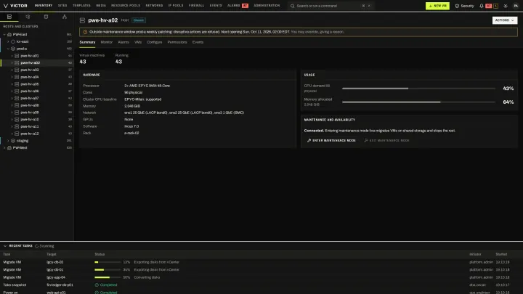Click the PW-East datacenter icon
Image resolution: width=523 pixels, height=294 pixels.
pyautogui.click(x=9, y=34)
